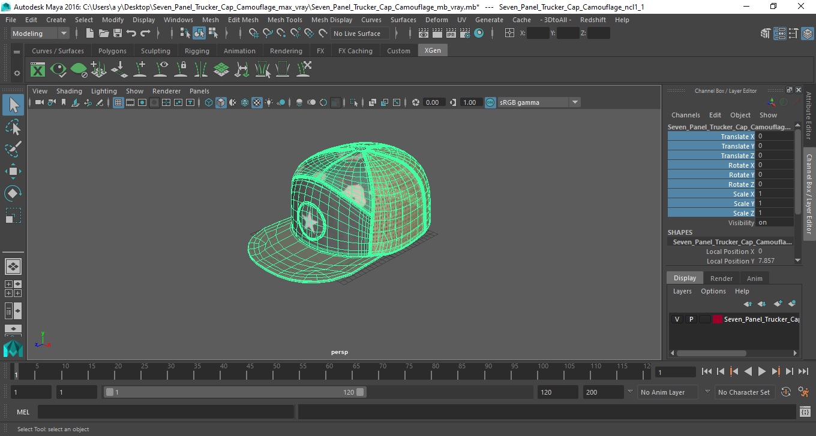Click the XGen preview eye icon
This screenshot has width=816, height=436.
[58, 70]
